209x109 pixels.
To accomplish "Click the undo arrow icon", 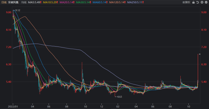I will click(198, 2).
